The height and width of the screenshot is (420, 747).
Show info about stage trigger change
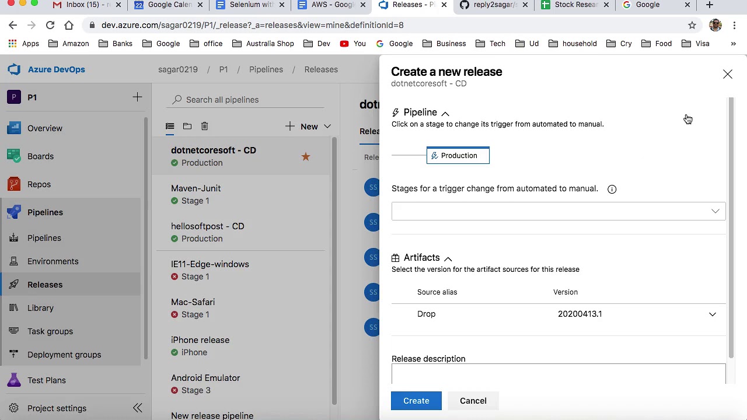pos(612,189)
